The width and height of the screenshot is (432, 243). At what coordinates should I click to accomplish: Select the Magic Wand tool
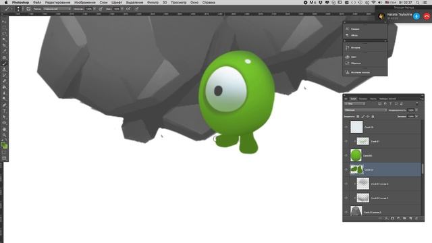pos(4,39)
